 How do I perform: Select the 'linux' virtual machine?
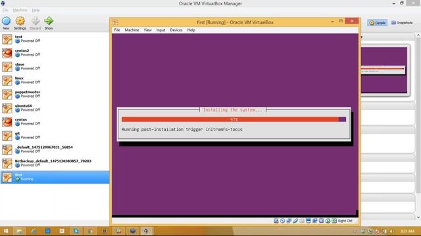[55, 80]
